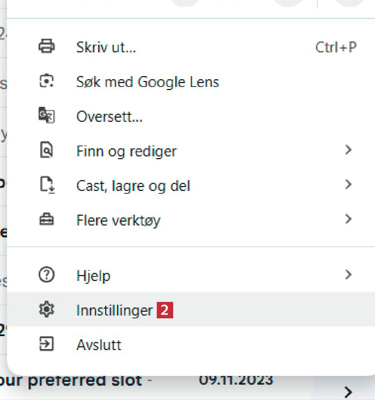This screenshot has width=375, height=400.
Task: Click the question mark Hjelp icon
Action: [46, 275]
